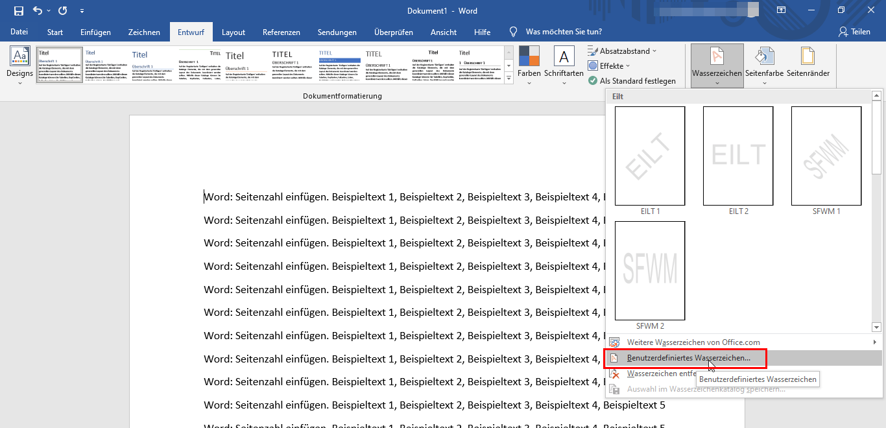
Task: Switch to the Einfügen tab
Action: pyautogui.click(x=95, y=32)
